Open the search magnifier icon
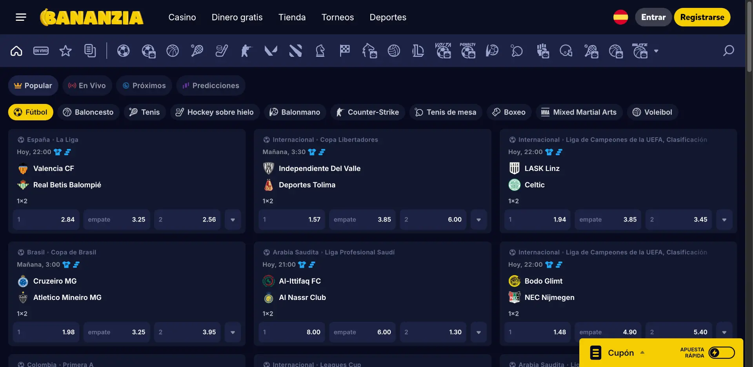The image size is (753, 367). tap(728, 51)
